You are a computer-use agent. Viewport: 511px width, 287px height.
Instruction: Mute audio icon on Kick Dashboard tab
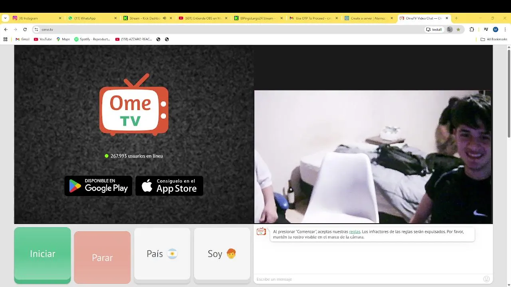coord(164,18)
